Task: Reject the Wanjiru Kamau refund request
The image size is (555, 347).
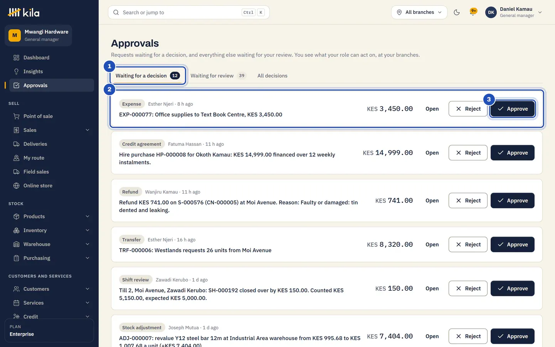Action: point(468,200)
